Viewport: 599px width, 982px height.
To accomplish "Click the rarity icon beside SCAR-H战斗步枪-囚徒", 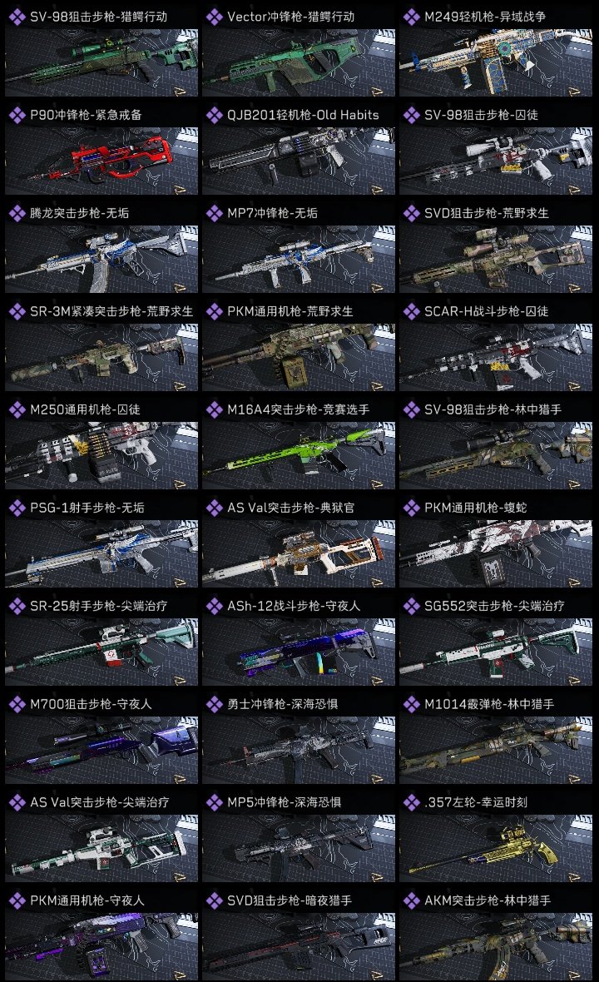I will [411, 311].
